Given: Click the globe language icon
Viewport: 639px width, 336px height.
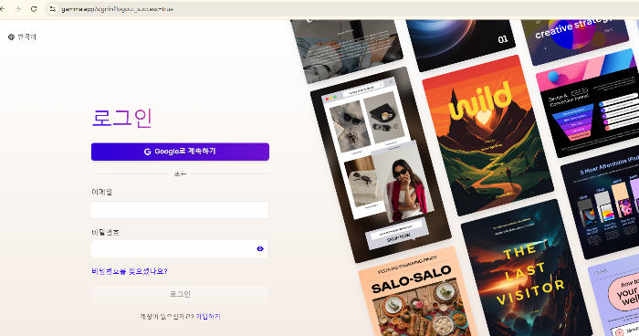Looking at the screenshot, I should click(x=11, y=37).
